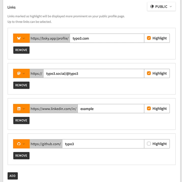The height and width of the screenshot is (182, 182).
Task: Uncheck Highlight for the Bluesky link
Action: click(149, 38)
